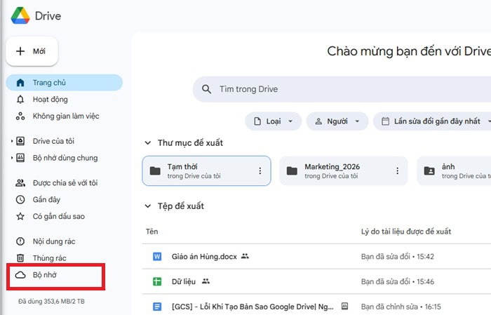Open Được chia sẻ với tôi
The width and height of the screenshot is (491, 315).
[x=65, y=183]
